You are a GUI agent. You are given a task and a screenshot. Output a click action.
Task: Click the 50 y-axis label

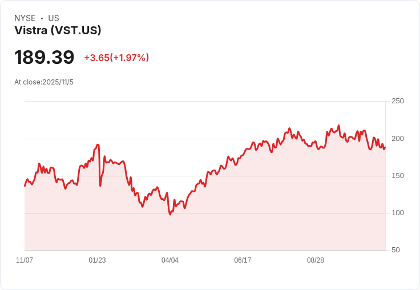point(395,250)
